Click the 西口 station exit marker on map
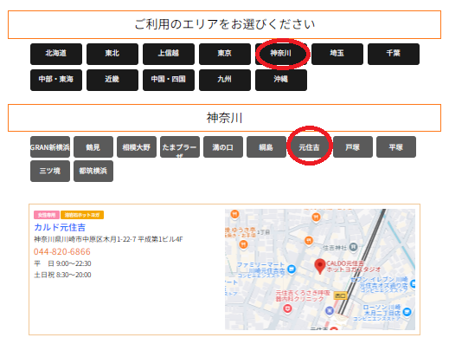449x344 pixels. [x=340, y=295]
